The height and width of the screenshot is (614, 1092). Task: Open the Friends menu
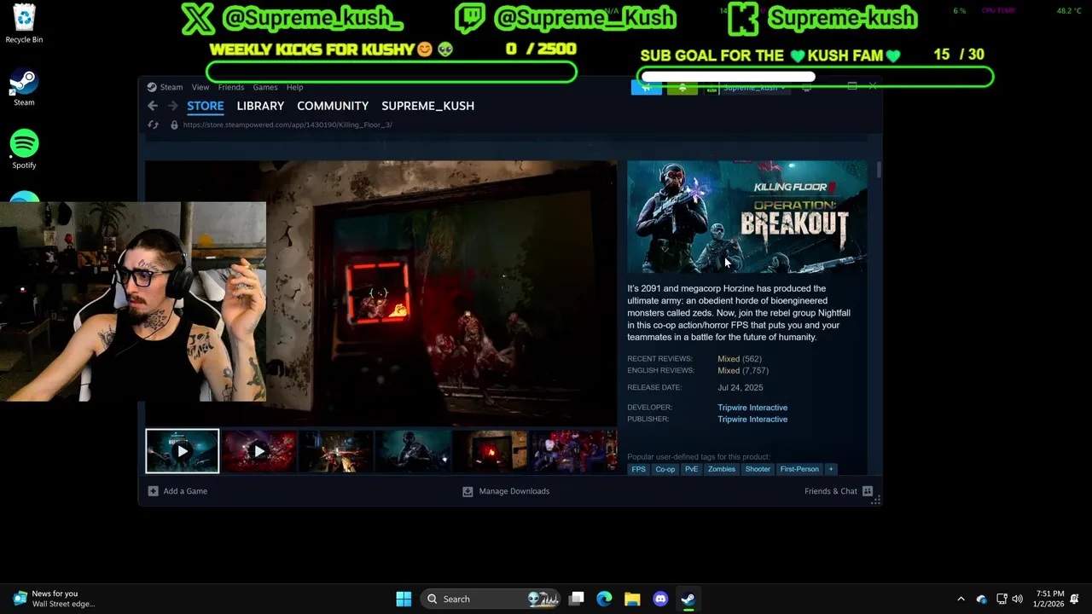pos(231,87)
